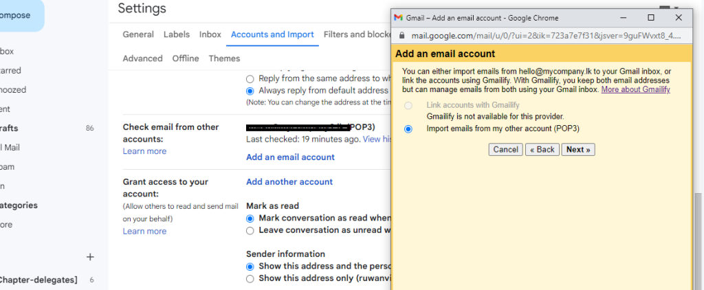Select the Link accounts with Gmailify radio
The width and height of the screenshot is (704, 290).
(x=408, y=106)
